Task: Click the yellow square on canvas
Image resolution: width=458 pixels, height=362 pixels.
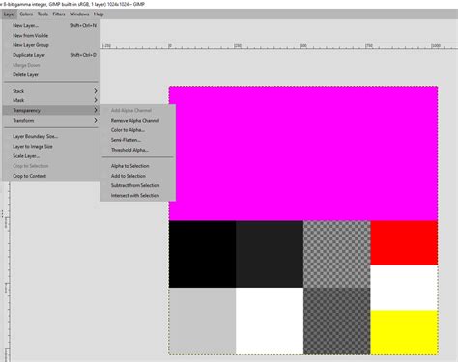Action: pyautogui.click(x=404, y=332)
